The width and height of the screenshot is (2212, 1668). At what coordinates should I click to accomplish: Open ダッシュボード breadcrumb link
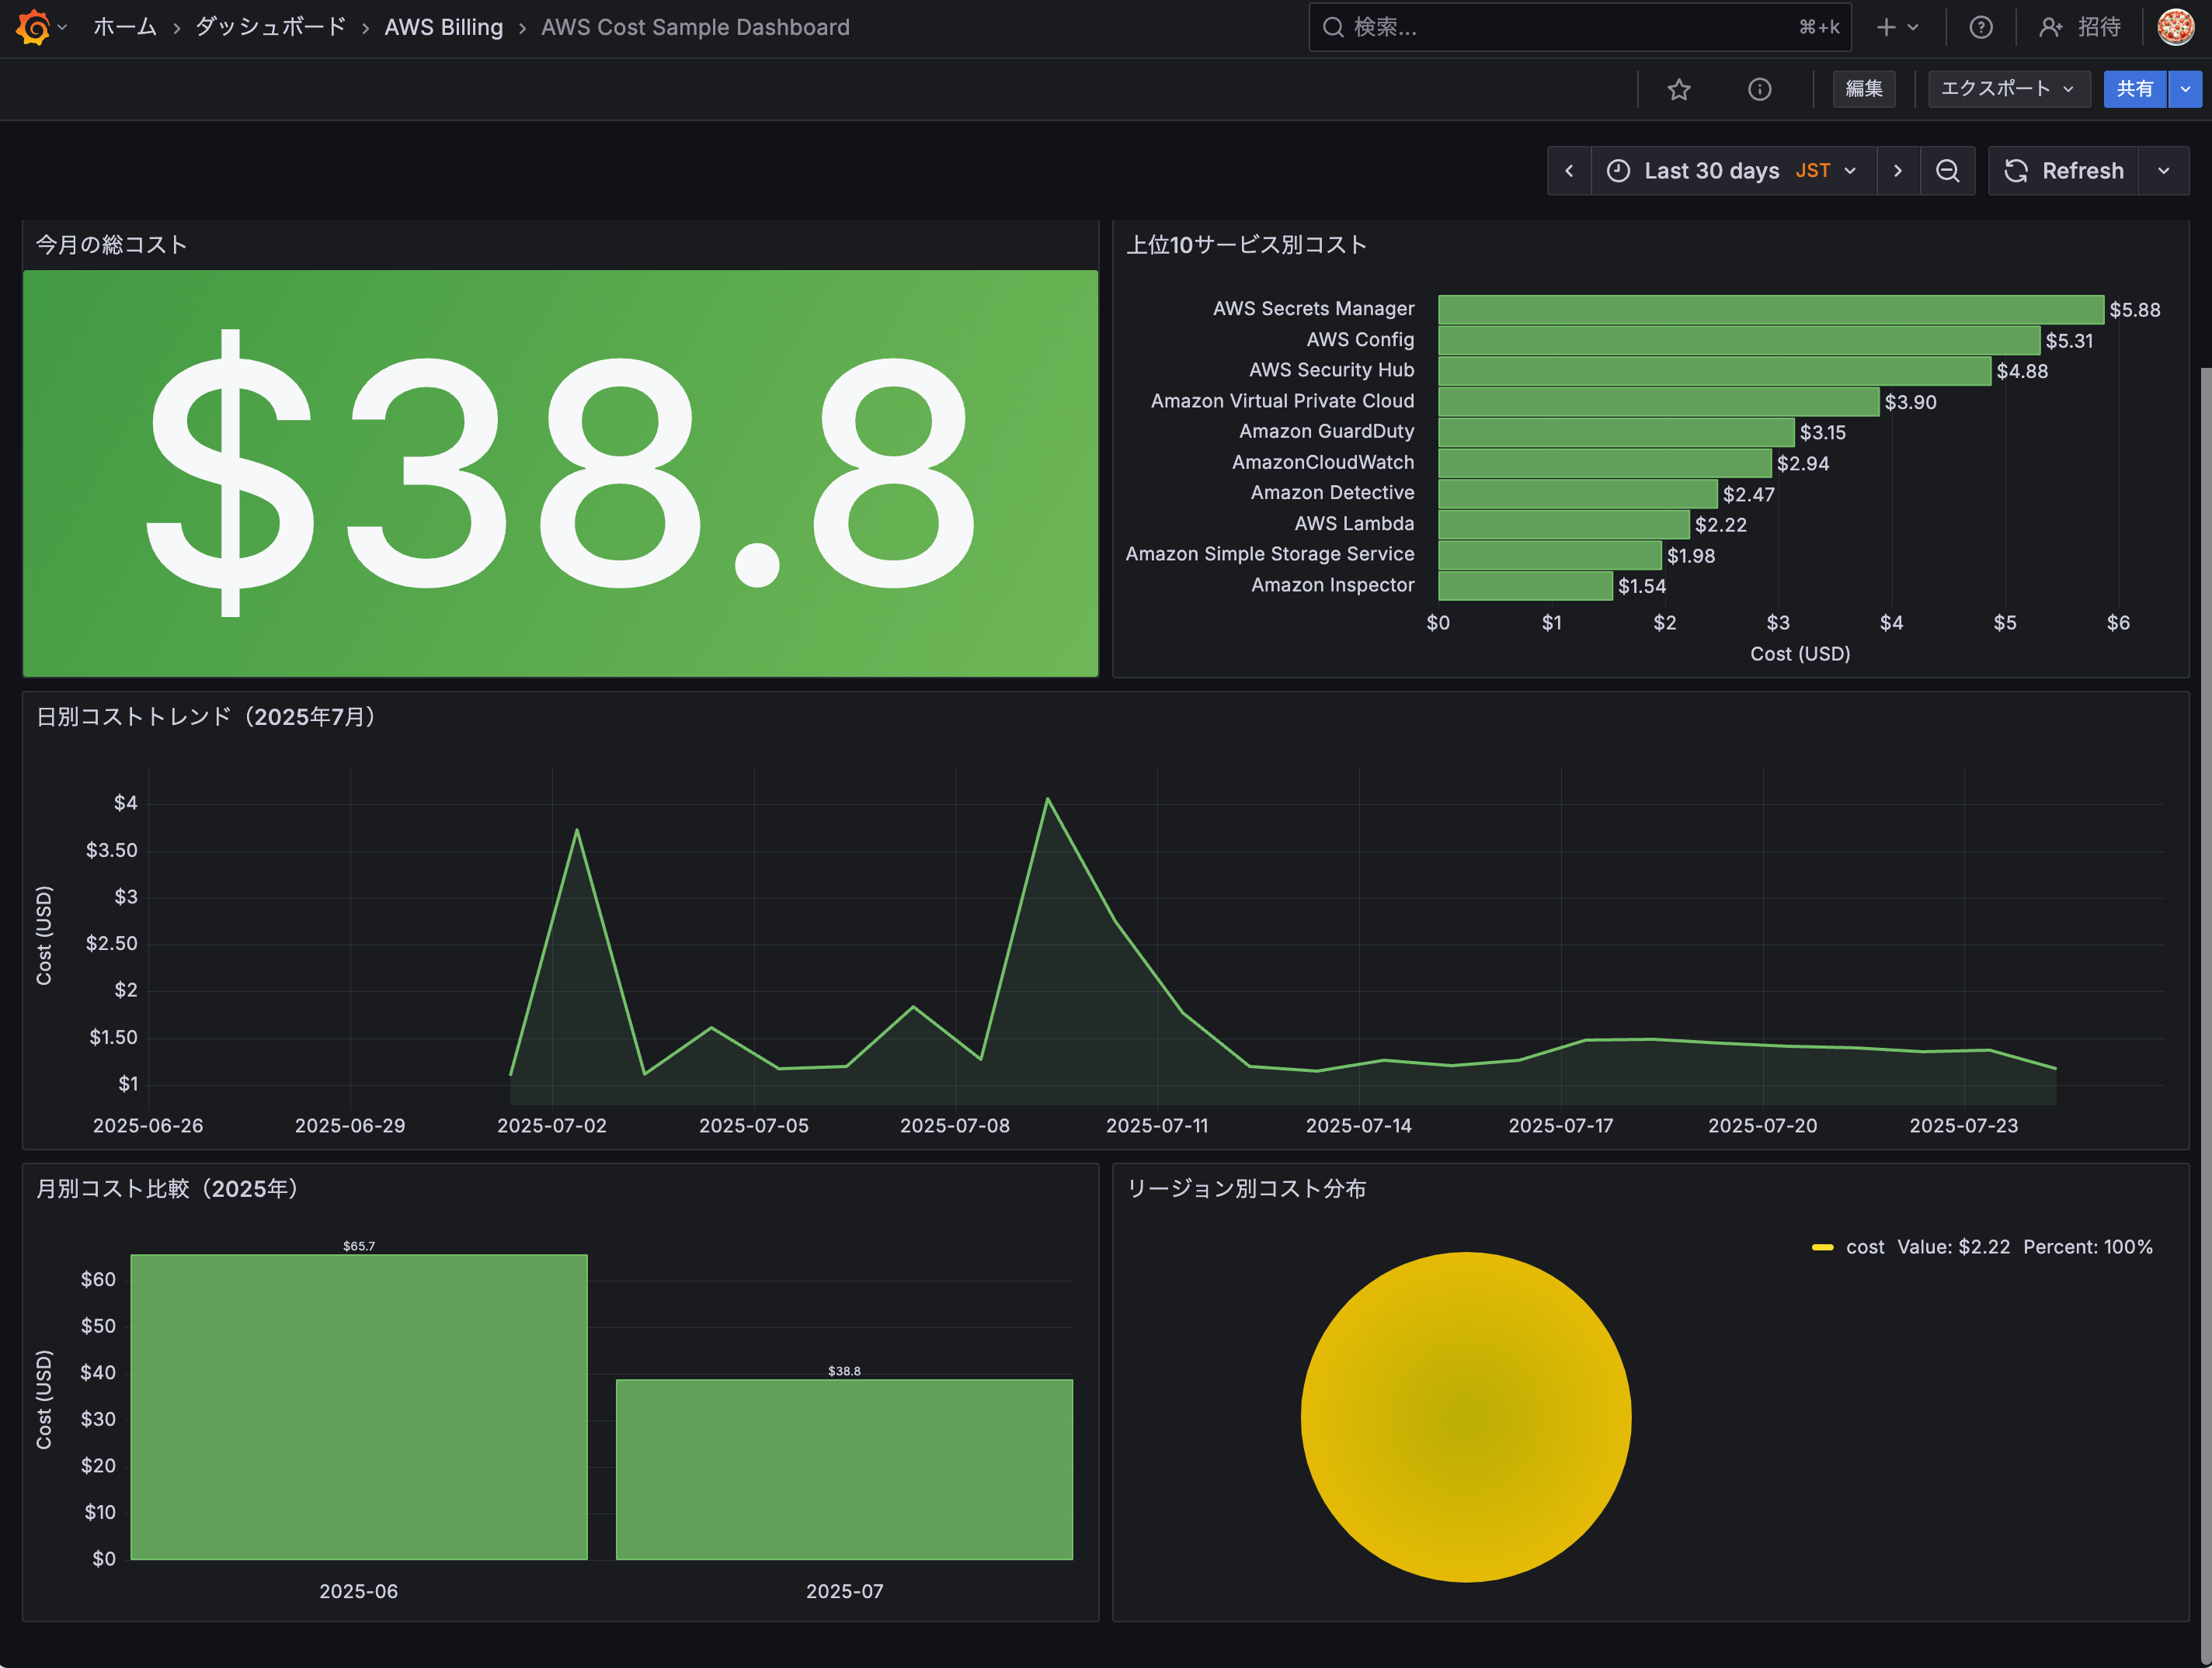click(270, 27)
